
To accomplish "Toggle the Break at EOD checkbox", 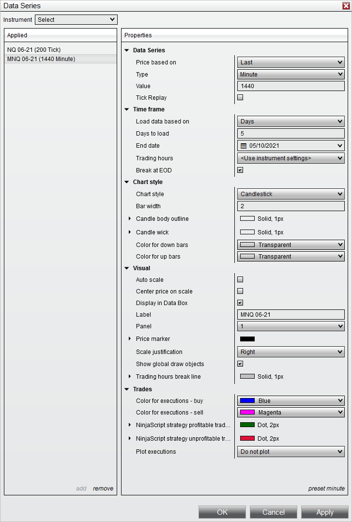I will (240, 170).
